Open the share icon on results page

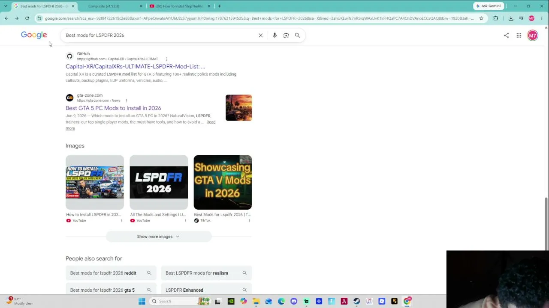point(506,36)
